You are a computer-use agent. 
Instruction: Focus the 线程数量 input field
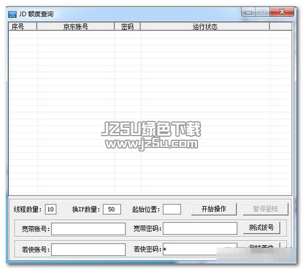click(x=51, y=209)
